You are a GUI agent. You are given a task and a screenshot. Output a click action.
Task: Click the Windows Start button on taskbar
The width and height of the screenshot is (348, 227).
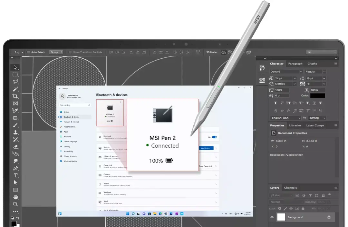click(128, 214)
